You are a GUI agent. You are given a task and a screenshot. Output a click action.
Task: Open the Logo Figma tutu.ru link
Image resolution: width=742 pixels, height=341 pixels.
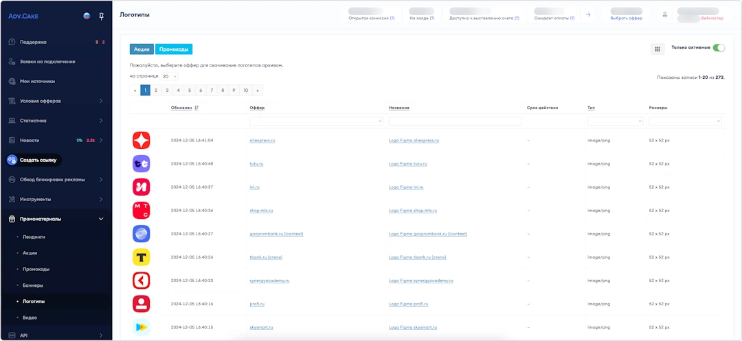pos(407,164)
